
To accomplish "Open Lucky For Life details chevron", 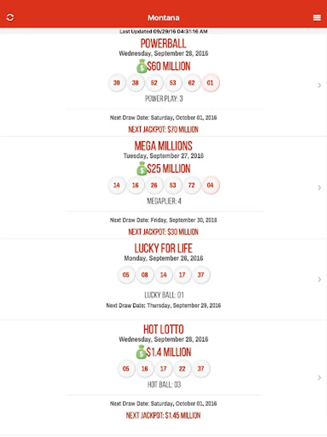I will [x=319, y=279].
